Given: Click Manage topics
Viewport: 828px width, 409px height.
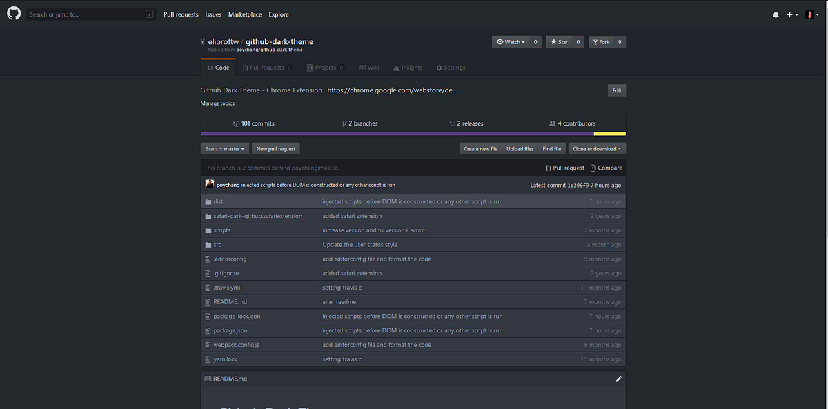Looking at the screenshot, I should tap(217, 103).
